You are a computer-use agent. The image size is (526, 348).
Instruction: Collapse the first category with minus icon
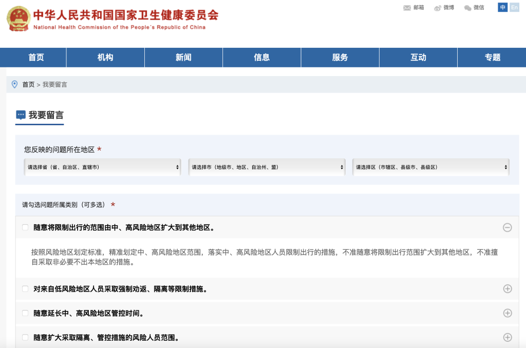(x=507, y=227)
